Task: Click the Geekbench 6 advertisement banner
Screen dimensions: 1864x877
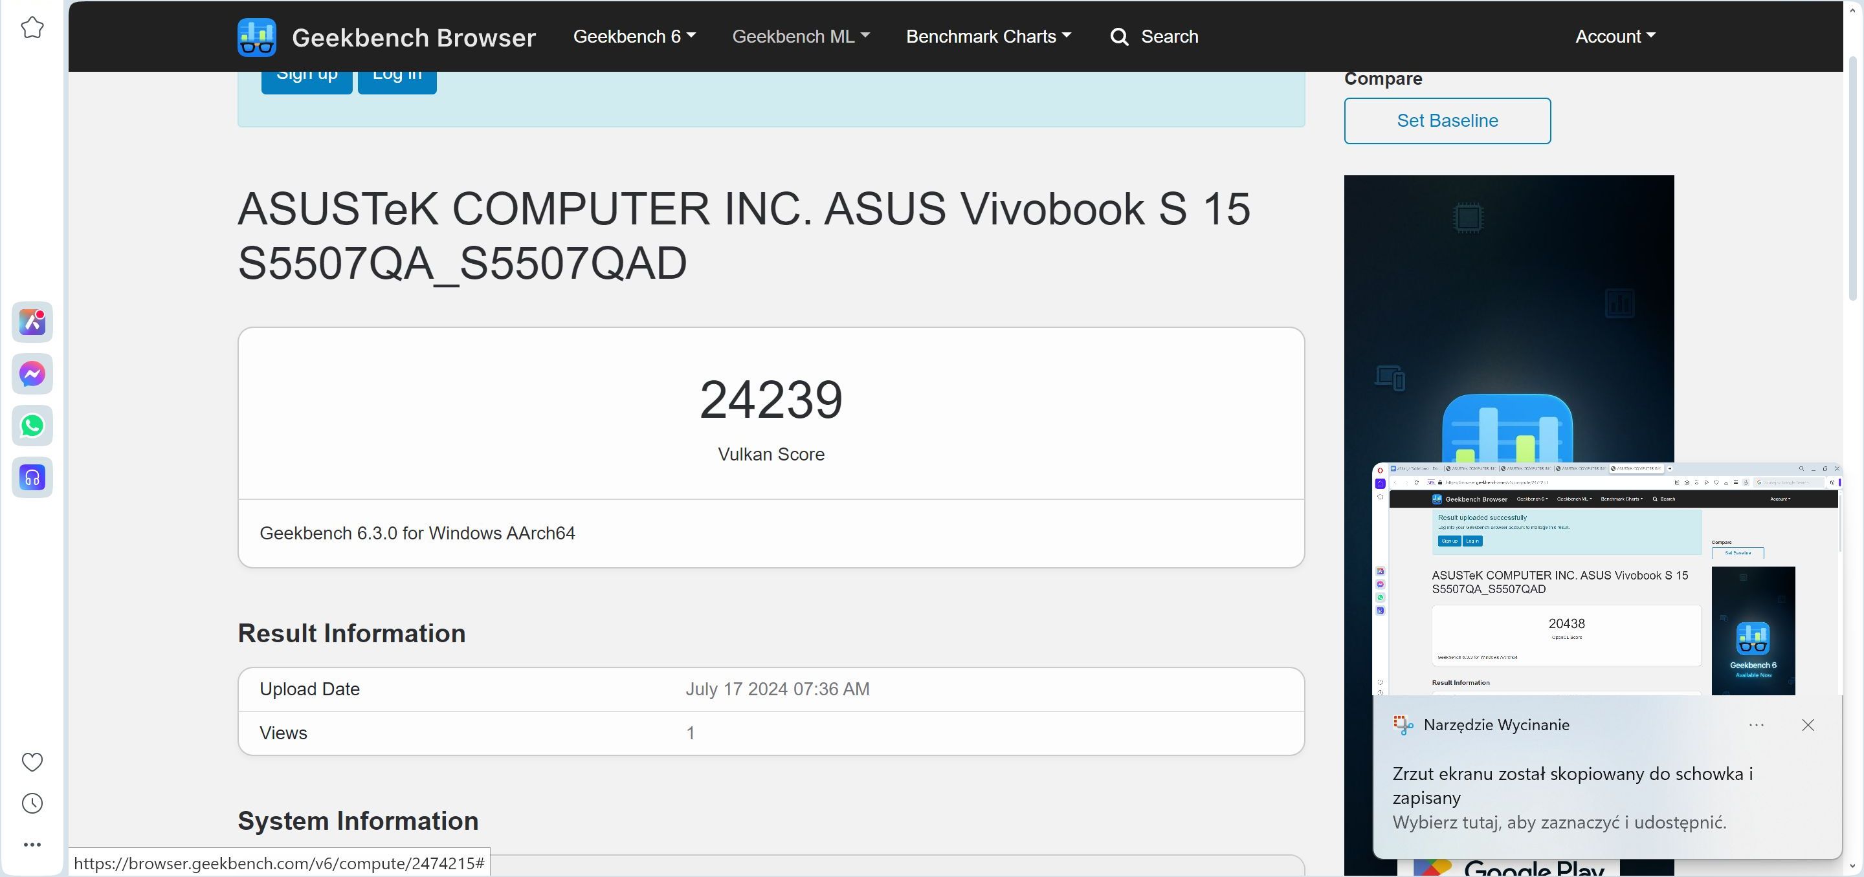Action: (x=1509, y=318)
